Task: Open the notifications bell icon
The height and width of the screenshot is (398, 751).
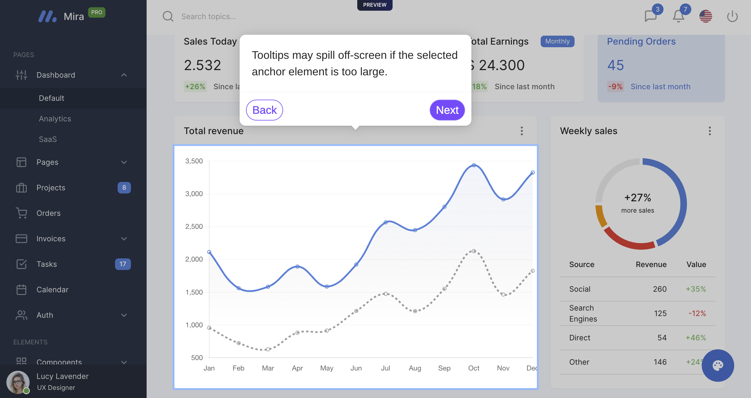Action: (678, 16)
